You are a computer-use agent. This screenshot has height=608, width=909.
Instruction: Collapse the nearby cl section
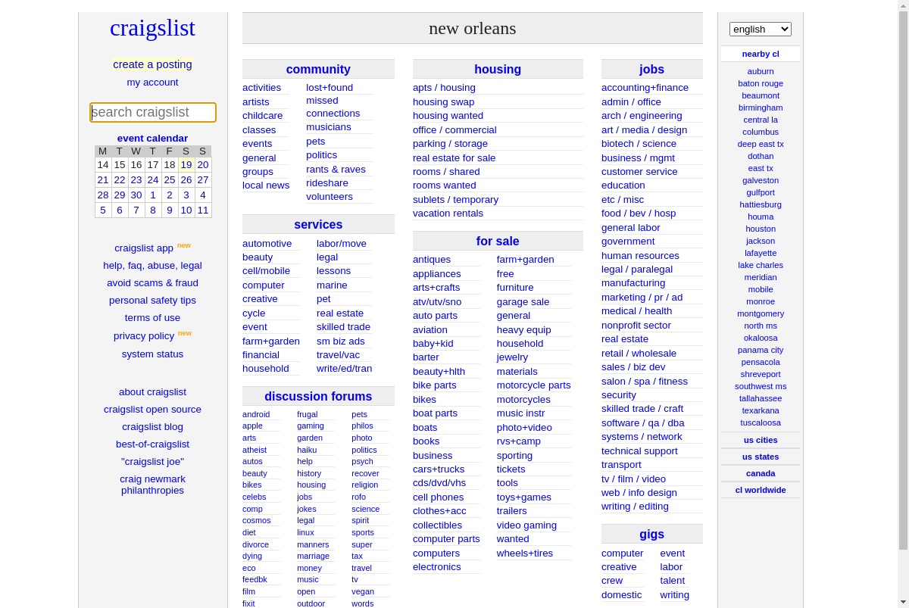tap(760, 54)
